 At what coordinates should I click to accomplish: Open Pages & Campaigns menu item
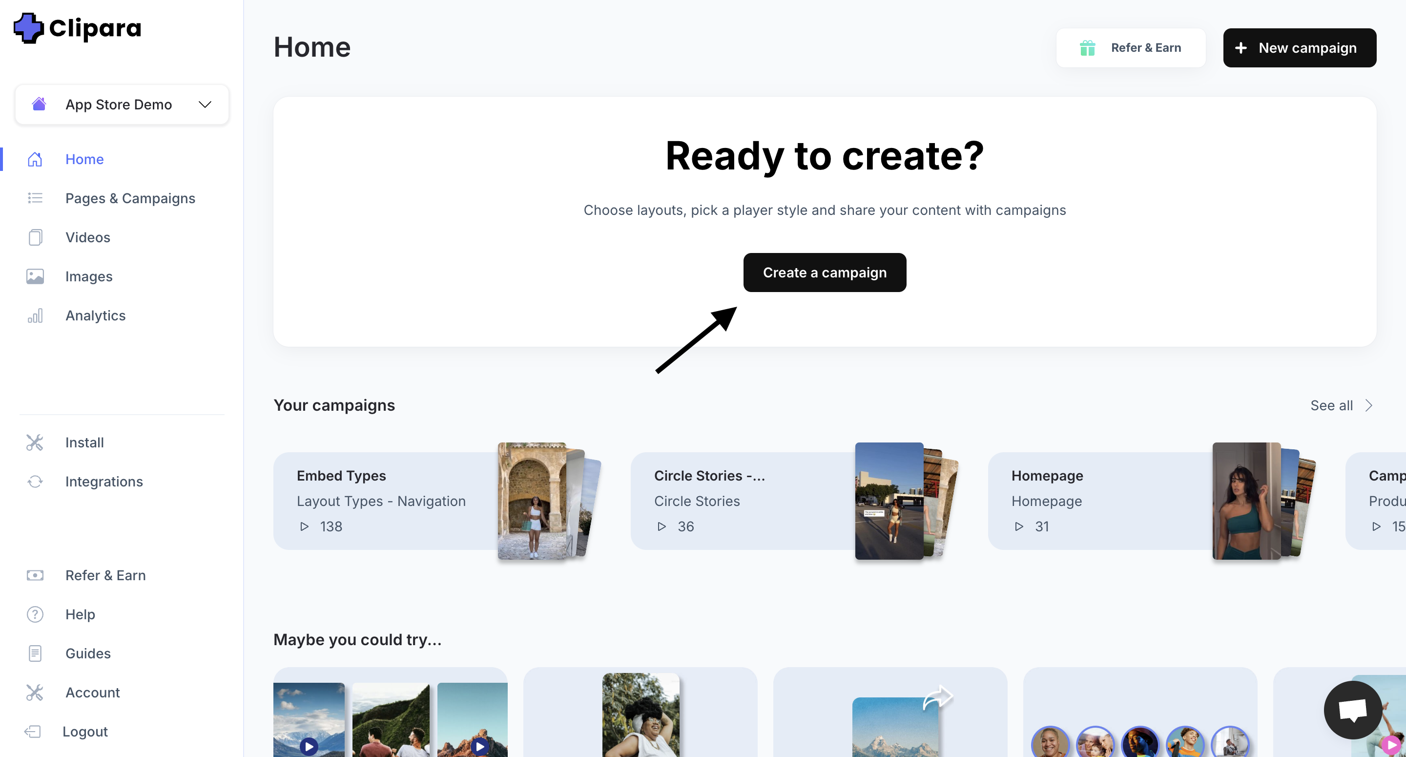[x=130, y=198]
